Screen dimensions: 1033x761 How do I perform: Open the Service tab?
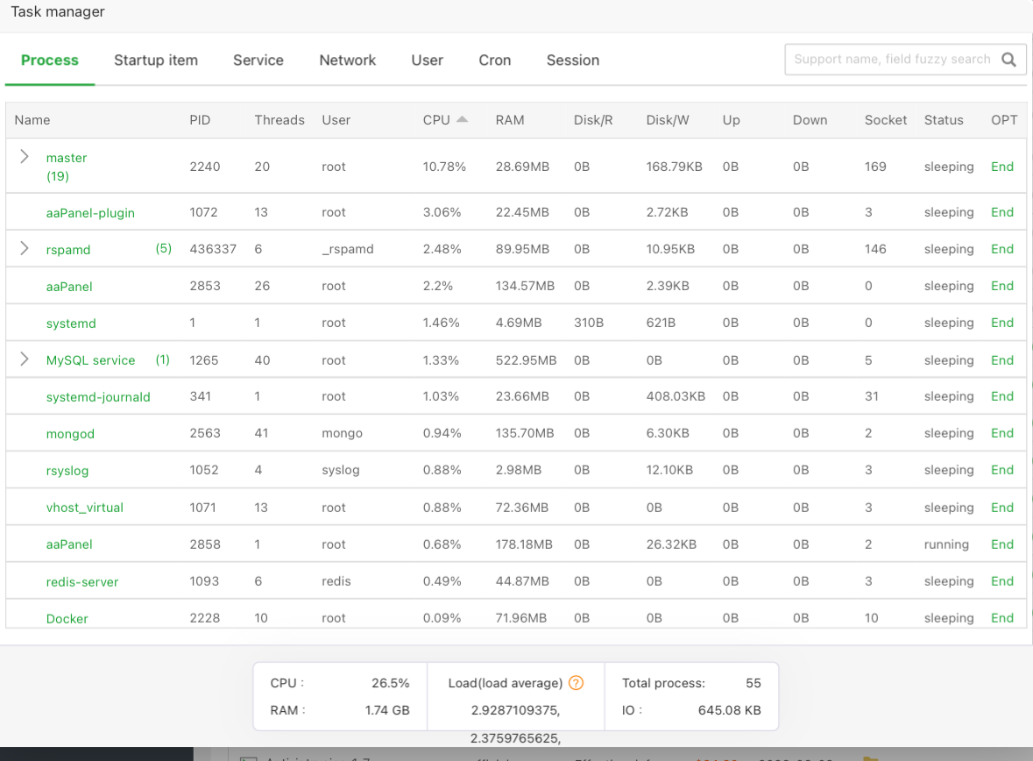(x=258, y=60)
